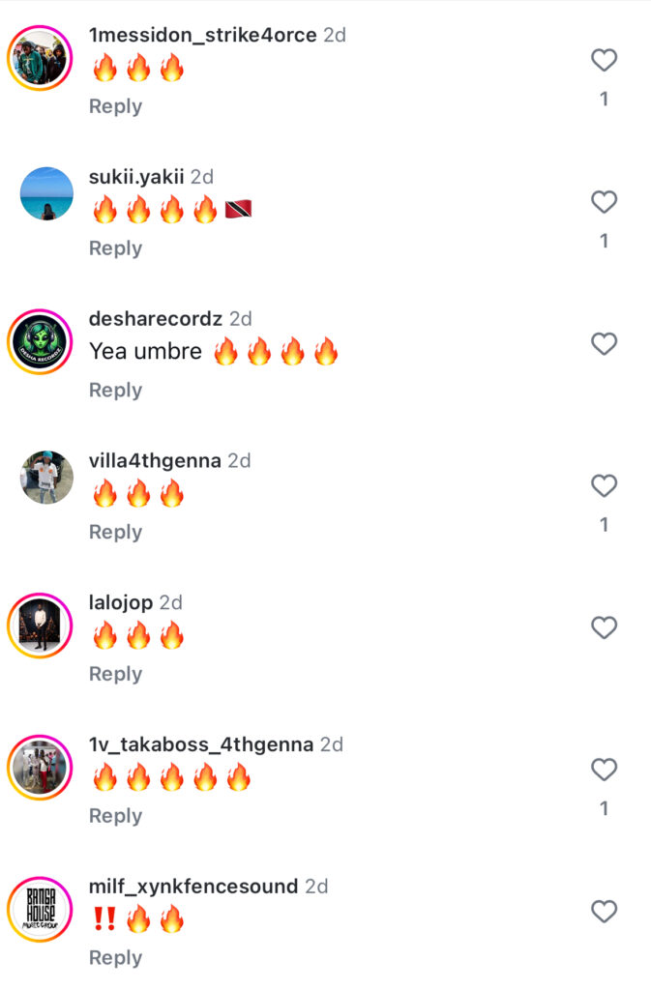651x990 pixels.
Task: Open villa4thgenna's profile avatar
Action: [x=46, y=478]
